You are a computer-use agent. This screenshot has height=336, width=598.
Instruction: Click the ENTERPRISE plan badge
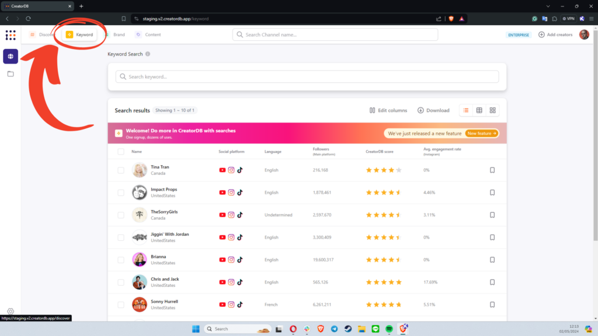519,34
